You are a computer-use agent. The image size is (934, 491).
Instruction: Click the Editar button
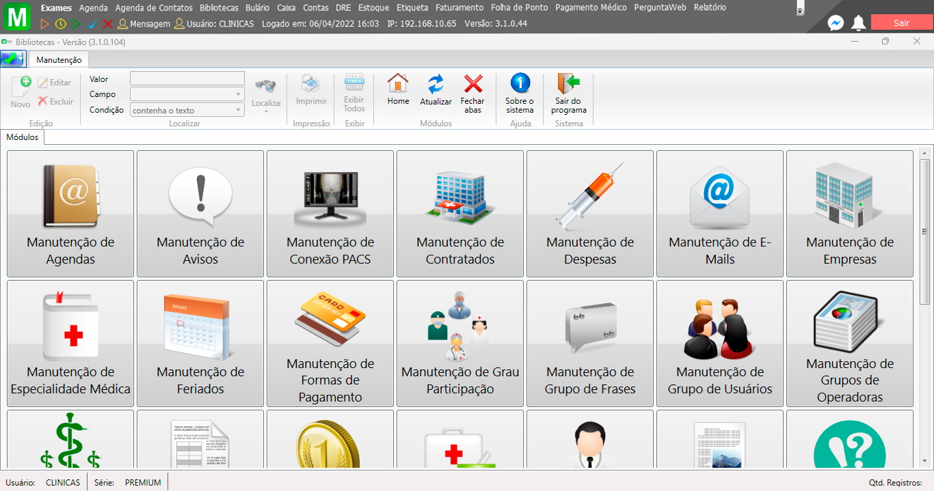[56, 82]
